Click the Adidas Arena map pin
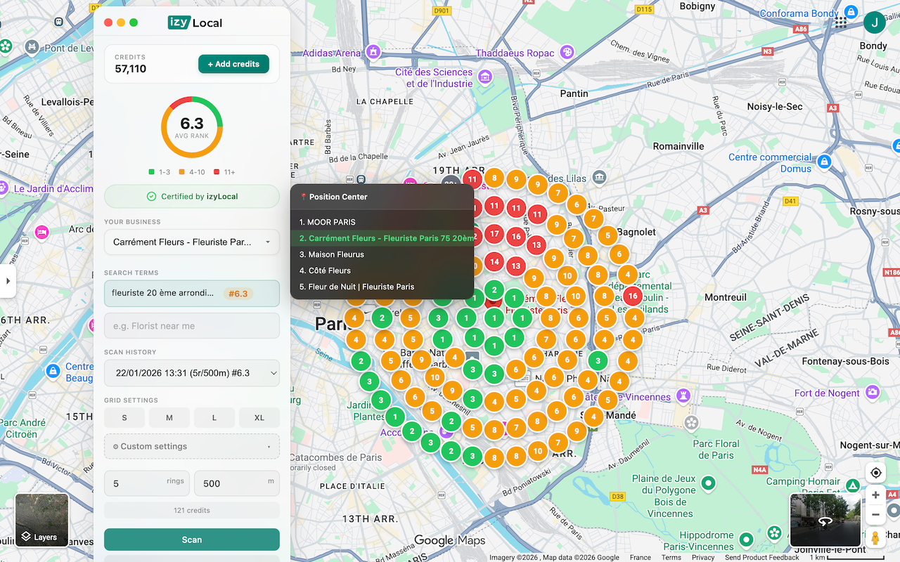The width and height of the screenshot is (900, 562). [373, 52]
